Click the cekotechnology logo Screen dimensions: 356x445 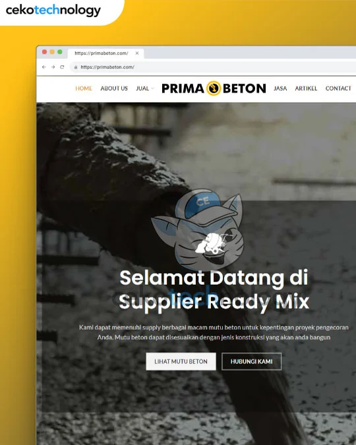(x=53, y=11)
